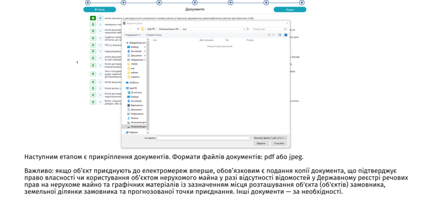Screen dimensions: 432x198
Task: Click the plus icon for the 'ТЕО' row
Action: pyautogui.click(x=93, y=45)
